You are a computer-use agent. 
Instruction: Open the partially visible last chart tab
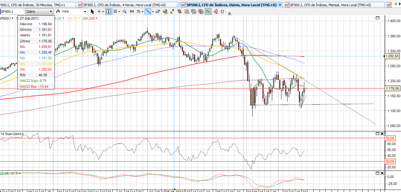(389, 5)
